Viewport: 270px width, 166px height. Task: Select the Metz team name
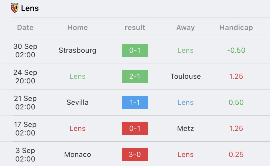[x=185, y=128]
